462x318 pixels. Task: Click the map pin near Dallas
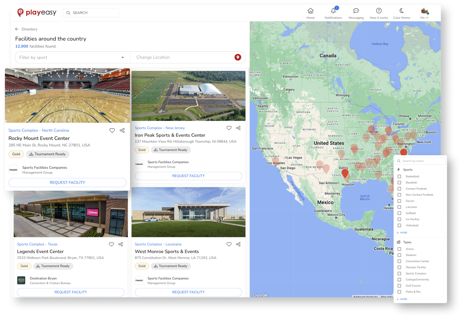[345, 173]
